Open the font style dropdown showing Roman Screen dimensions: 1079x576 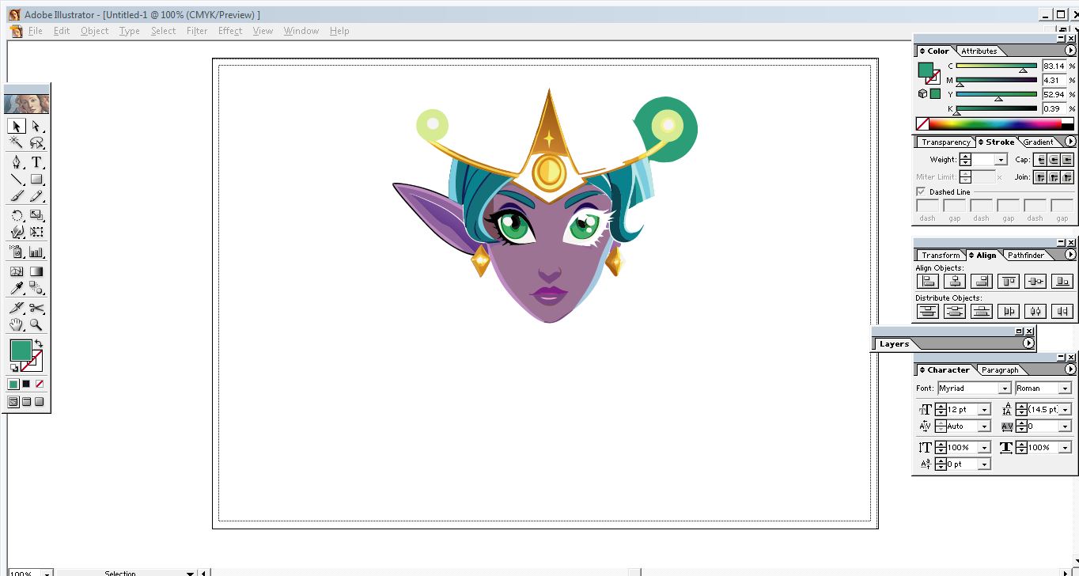pos(1065,388)
